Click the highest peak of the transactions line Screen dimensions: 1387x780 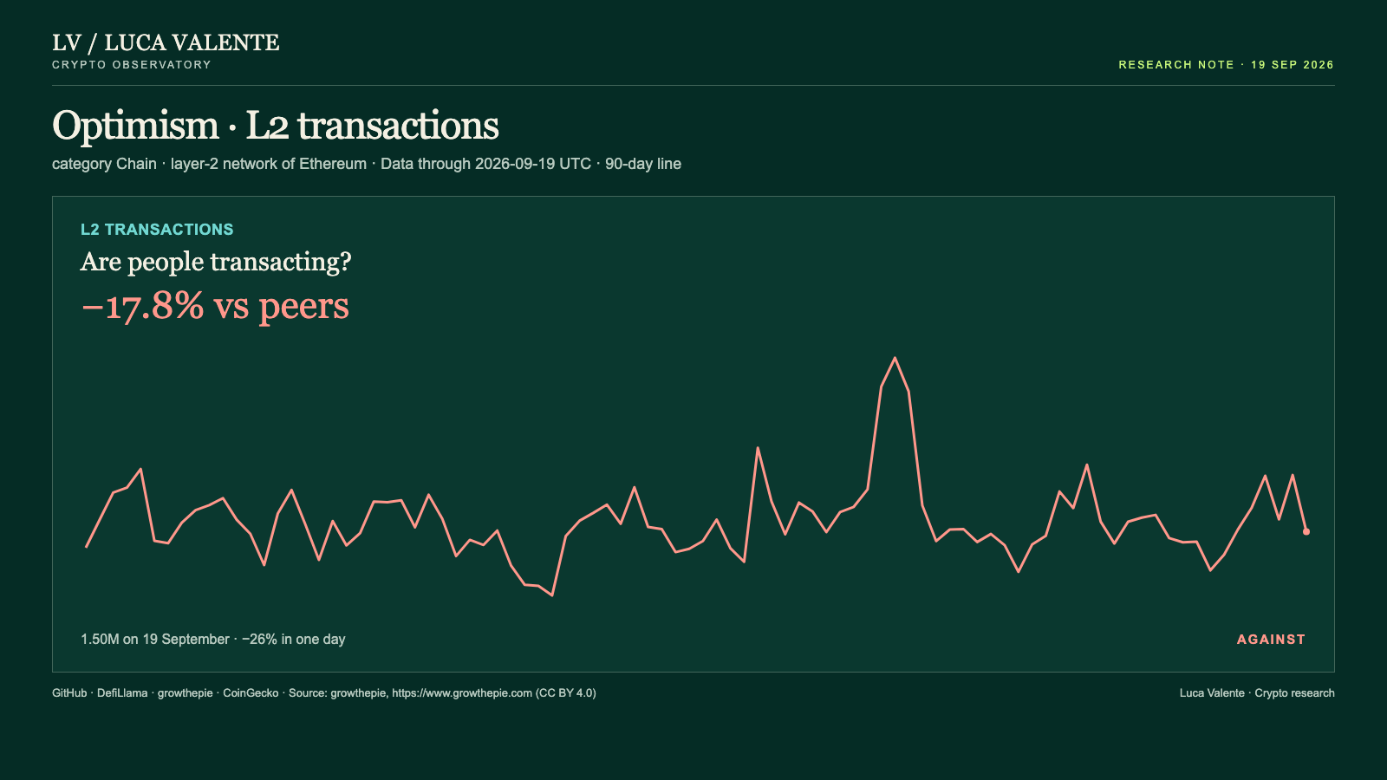(895, 358)
